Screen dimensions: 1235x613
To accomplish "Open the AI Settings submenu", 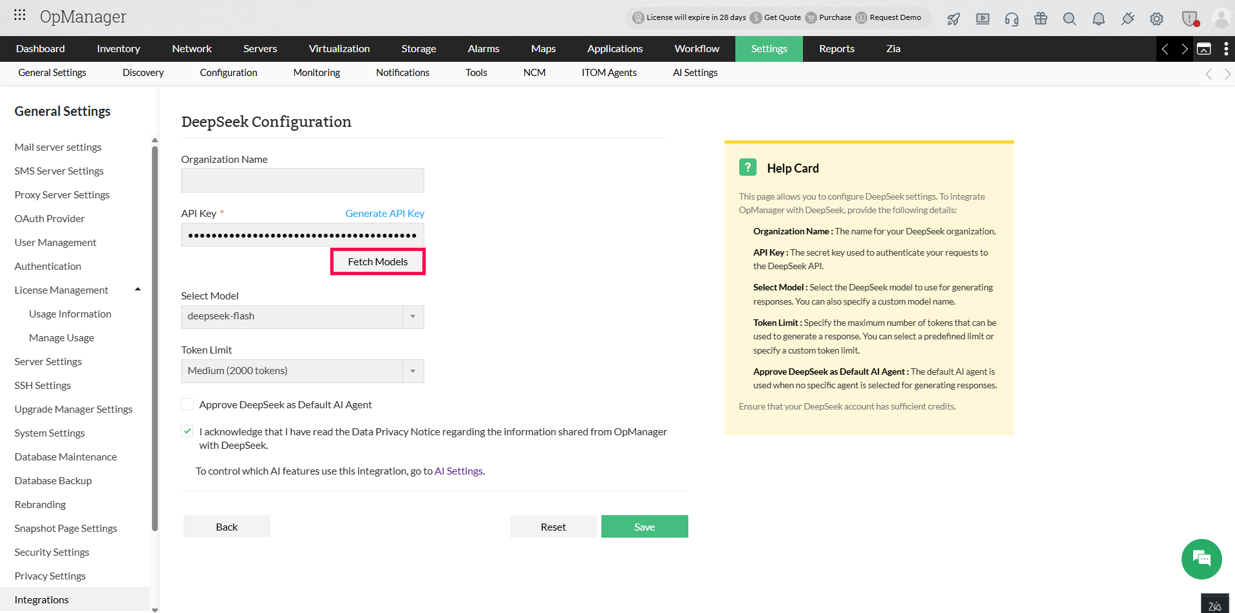I will (x=695, y=73).
